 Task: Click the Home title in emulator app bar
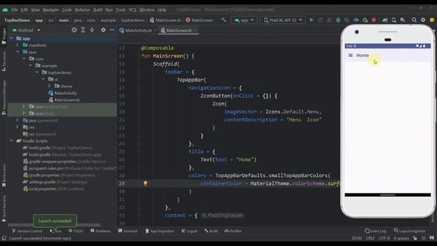point(363,55)
